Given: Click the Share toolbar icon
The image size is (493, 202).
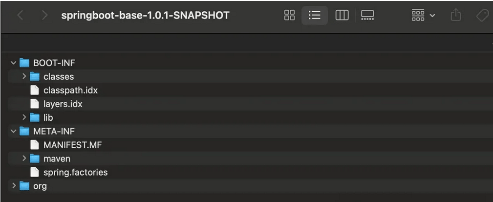Looking at the screenshot, I should tap(455, 16).
